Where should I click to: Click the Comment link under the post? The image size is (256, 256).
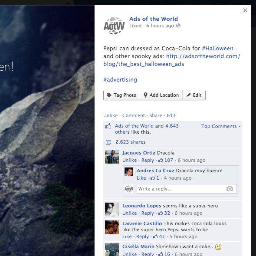tap(134, 115)
